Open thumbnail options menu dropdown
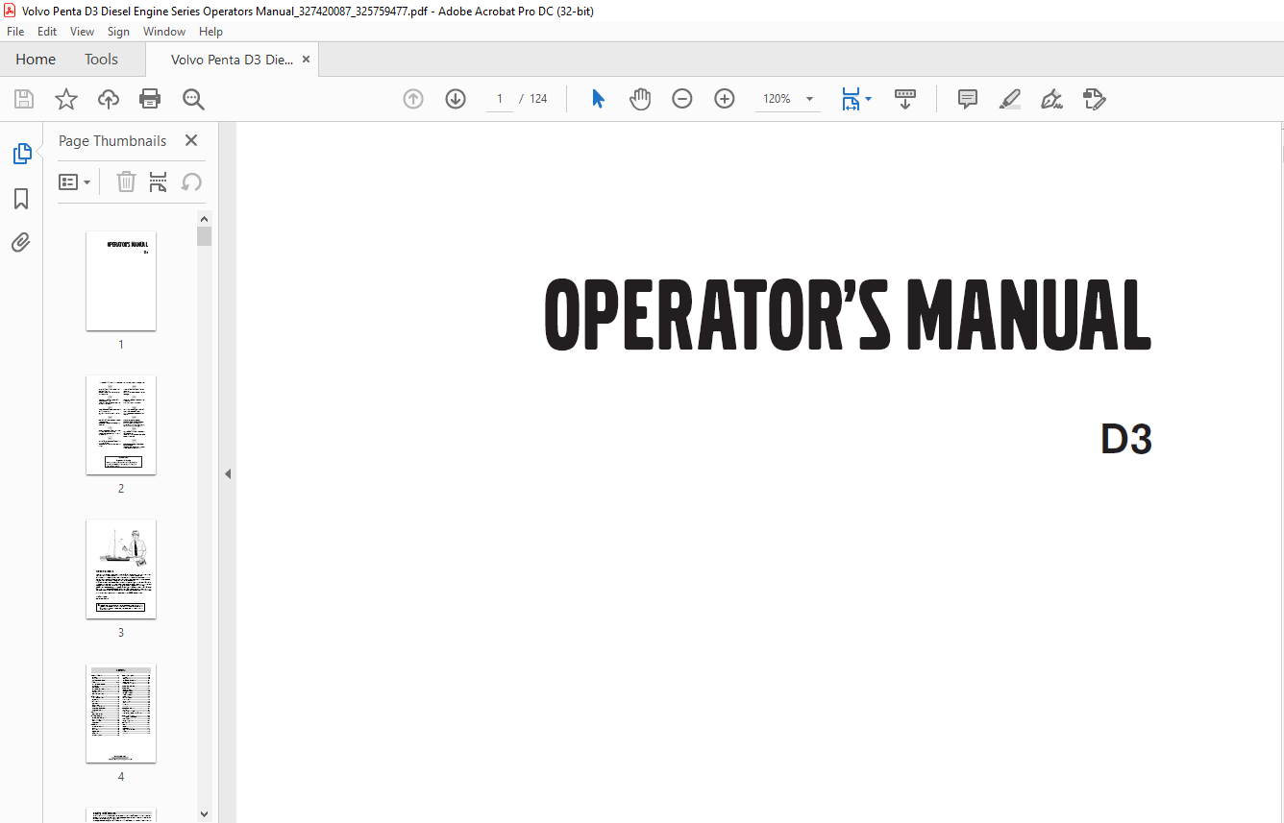 tap(75, 182)
